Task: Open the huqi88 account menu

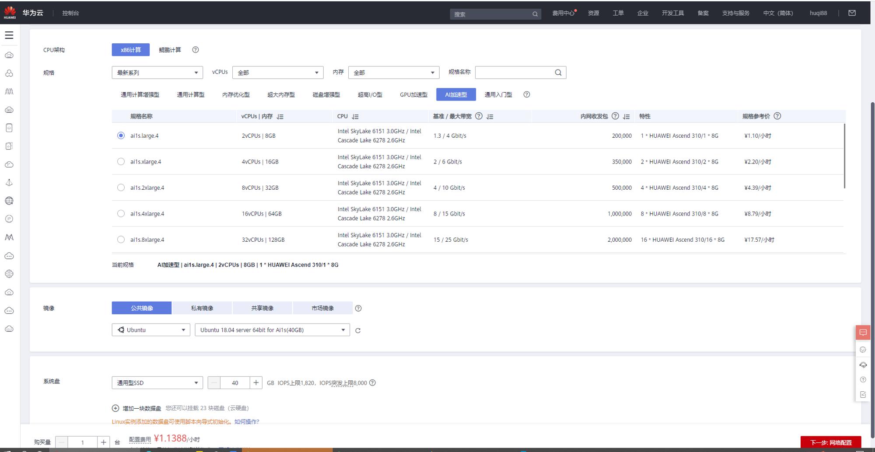Action: (x=818, y=13)
